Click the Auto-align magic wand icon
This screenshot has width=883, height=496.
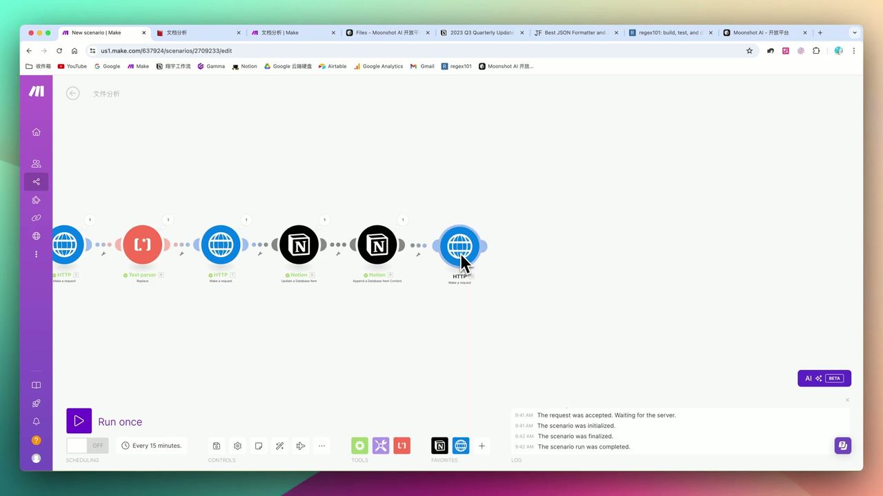pyautogui.click(x=279, y=446)
